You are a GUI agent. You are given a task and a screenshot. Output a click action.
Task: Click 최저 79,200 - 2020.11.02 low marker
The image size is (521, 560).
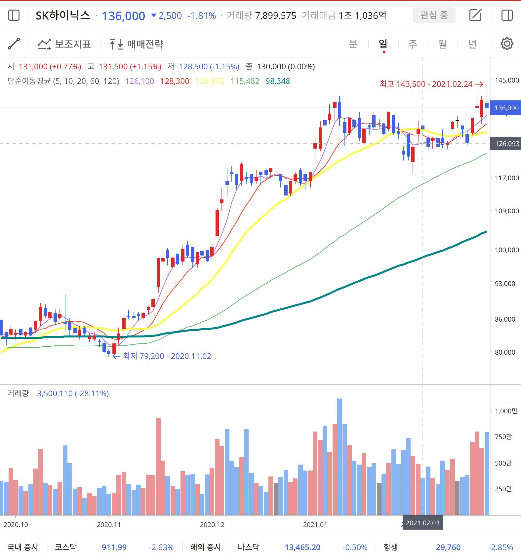coord(162,356)
